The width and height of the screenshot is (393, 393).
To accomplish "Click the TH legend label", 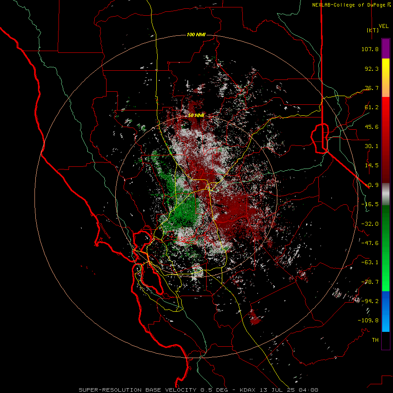I will (x=375, y=340).
